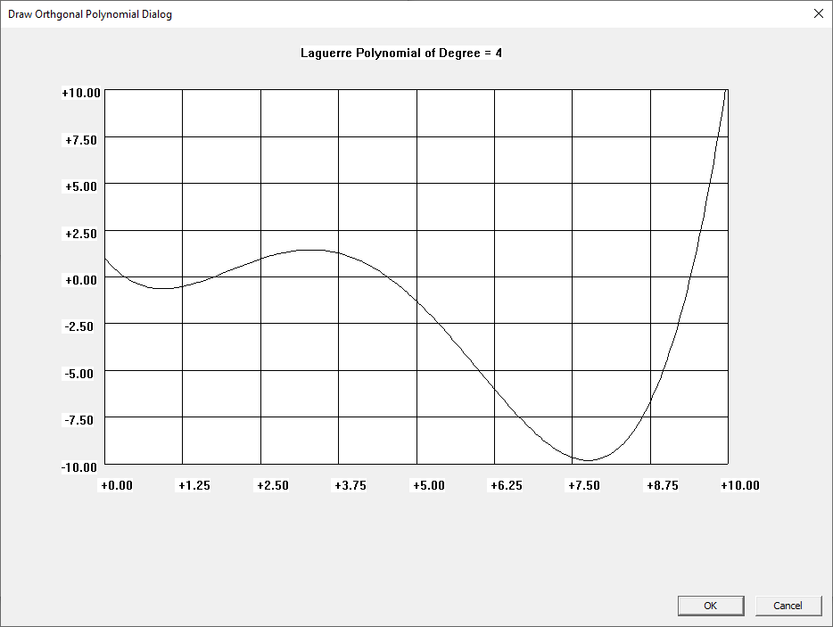Click the -2.50 y-axis label
Viewport: 833px width, 627px height.
tap(81, 326)
